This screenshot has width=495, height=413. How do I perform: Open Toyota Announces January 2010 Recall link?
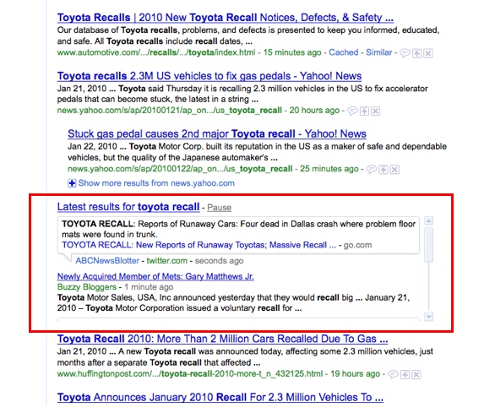point(220,397)
